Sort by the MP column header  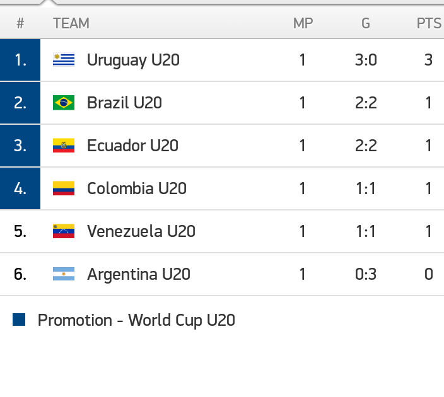click(x=303, y=23)
